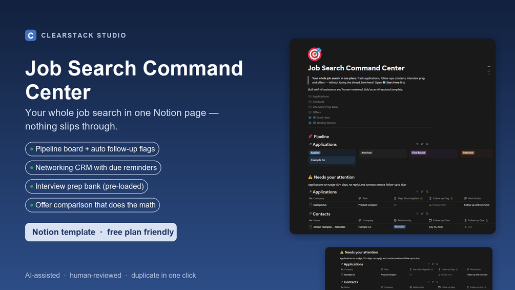Click the target emoji page icon in large preview
The width and height of the screenshot is (515, 290).
pos(315,54)
